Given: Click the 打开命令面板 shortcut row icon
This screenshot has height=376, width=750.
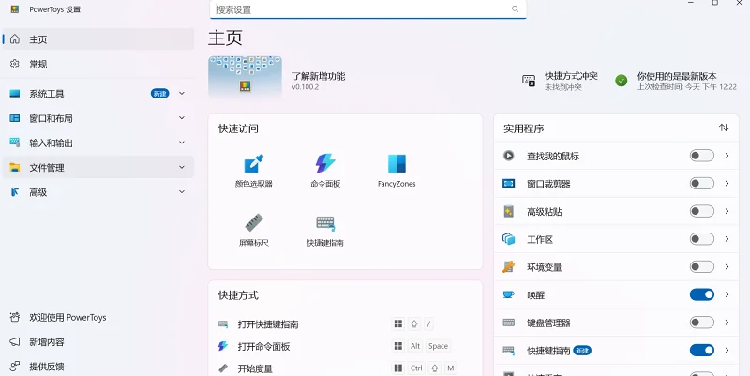Looking at the screenshot, I should coord(223,346).
